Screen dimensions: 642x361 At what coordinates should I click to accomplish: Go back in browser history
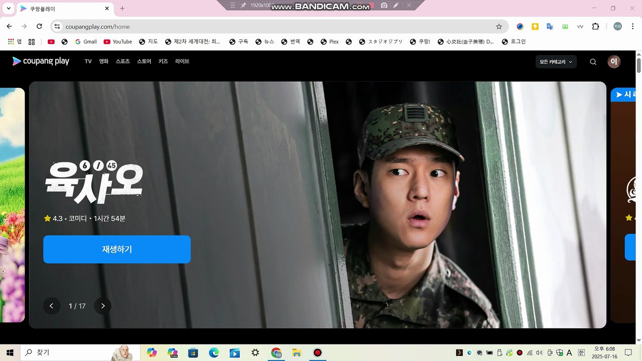click(x=10, y=27)
